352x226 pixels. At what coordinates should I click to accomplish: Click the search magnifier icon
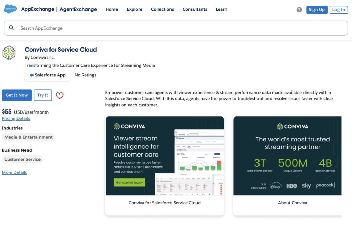[x=11, y=28]
